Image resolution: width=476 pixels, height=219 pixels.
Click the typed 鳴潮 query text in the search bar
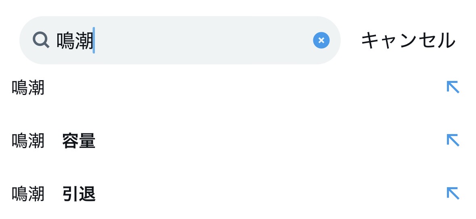(75, 41)
